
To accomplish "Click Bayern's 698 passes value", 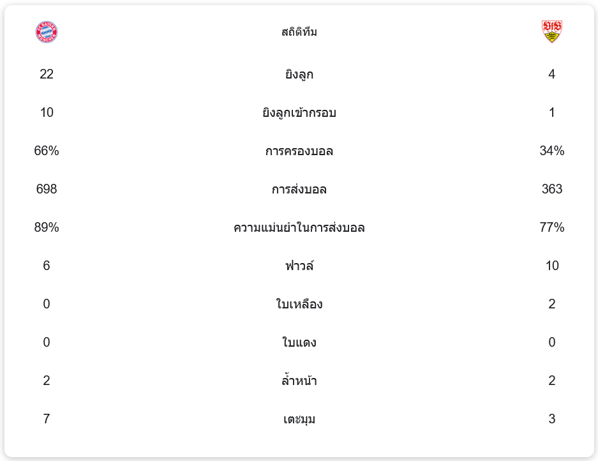I will tap(47, 190).
